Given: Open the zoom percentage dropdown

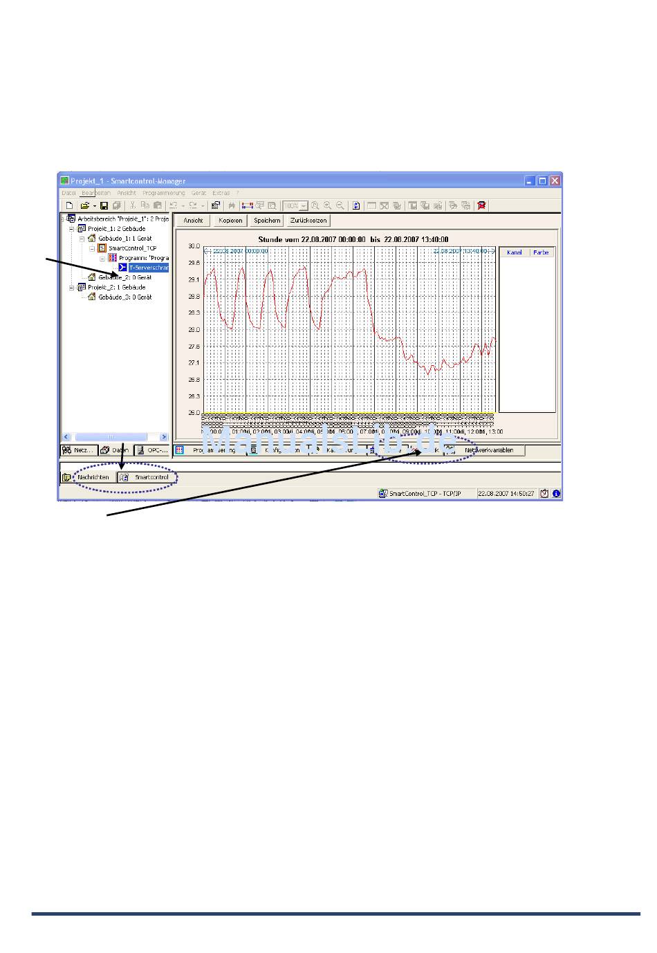Looking at the screenshot, I should click(304, 206).
